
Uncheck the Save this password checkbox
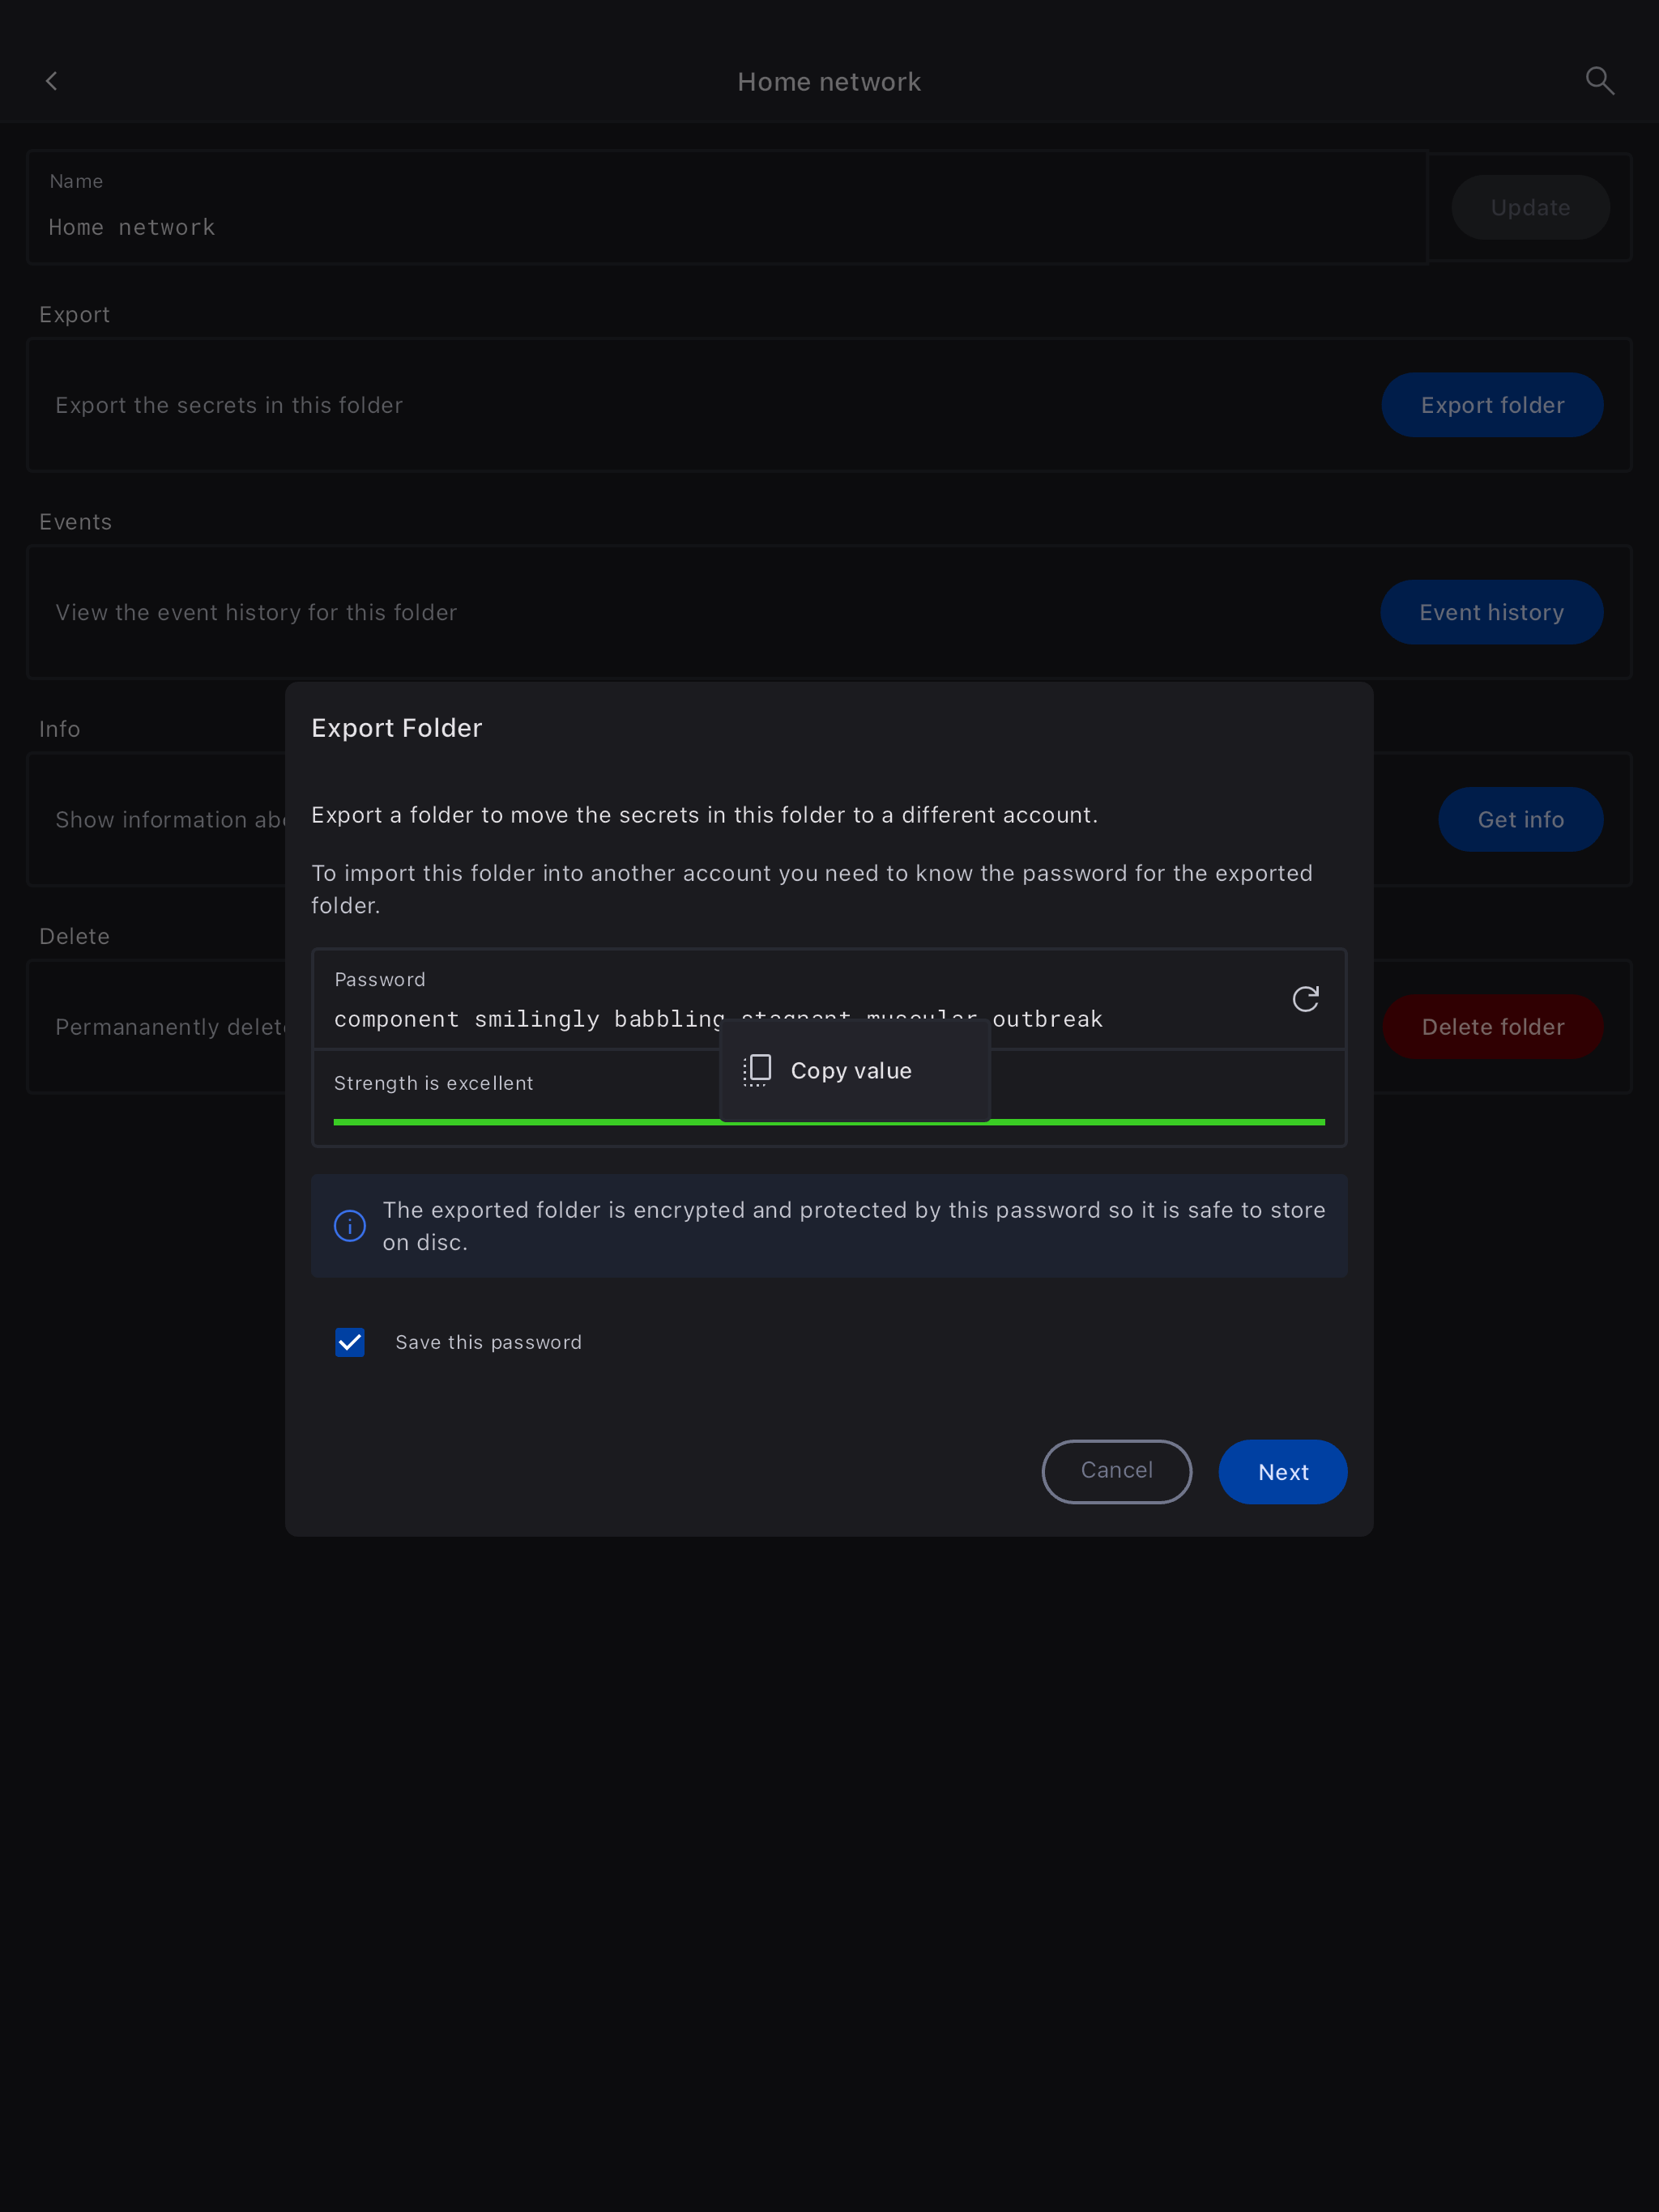tap(349, 1342)
